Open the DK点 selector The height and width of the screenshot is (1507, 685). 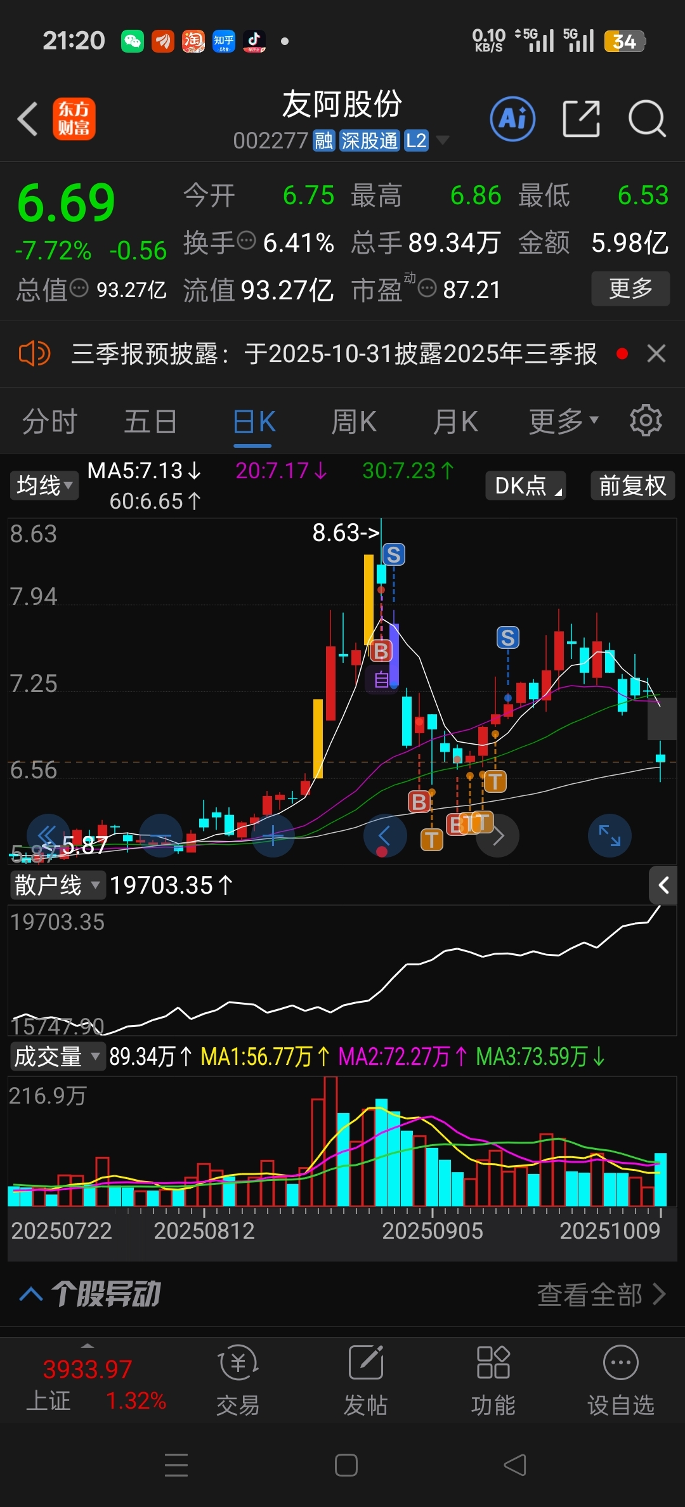tap(526, 485)
